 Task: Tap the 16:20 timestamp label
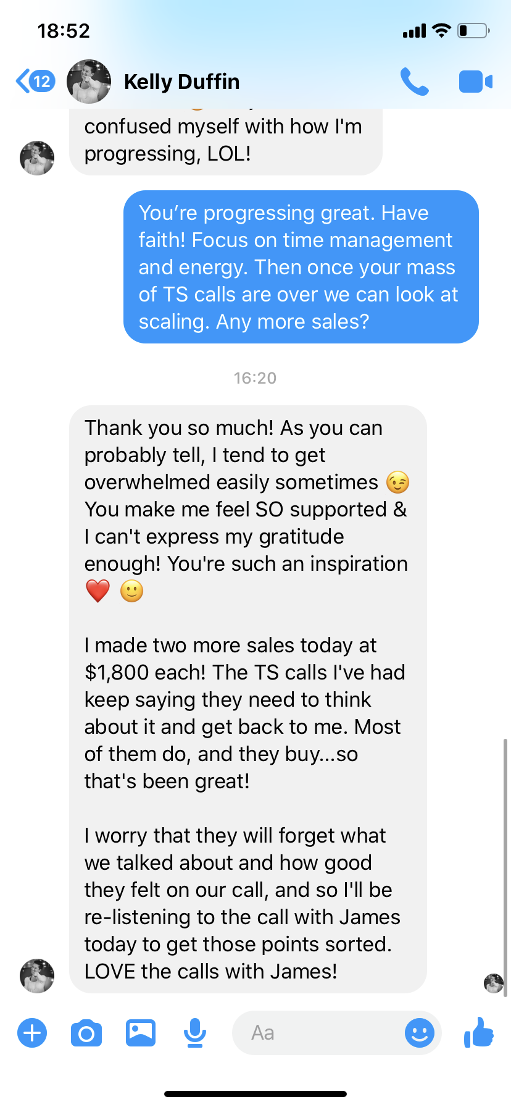[255, 378]
